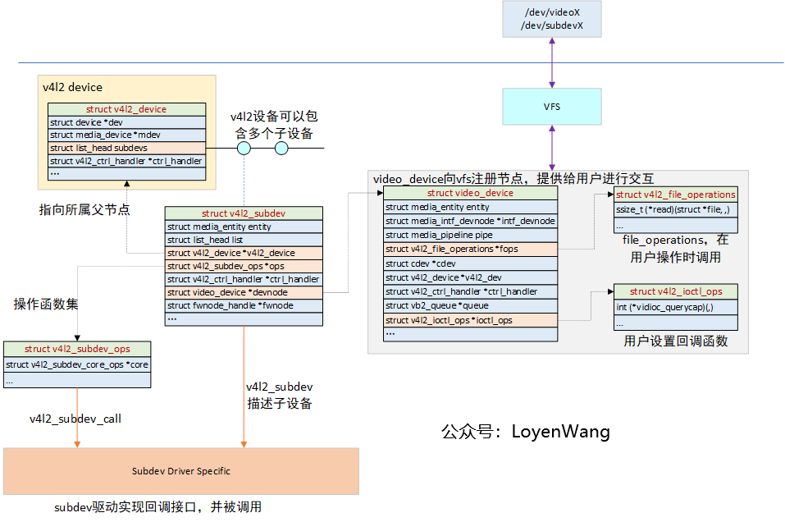
Task: Toggle the second subdev circle on the line
Action: point(281,148)
